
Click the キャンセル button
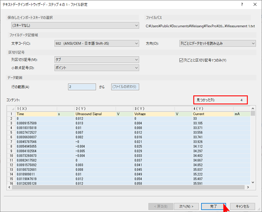pyautogui.click(x=242, y=206)
